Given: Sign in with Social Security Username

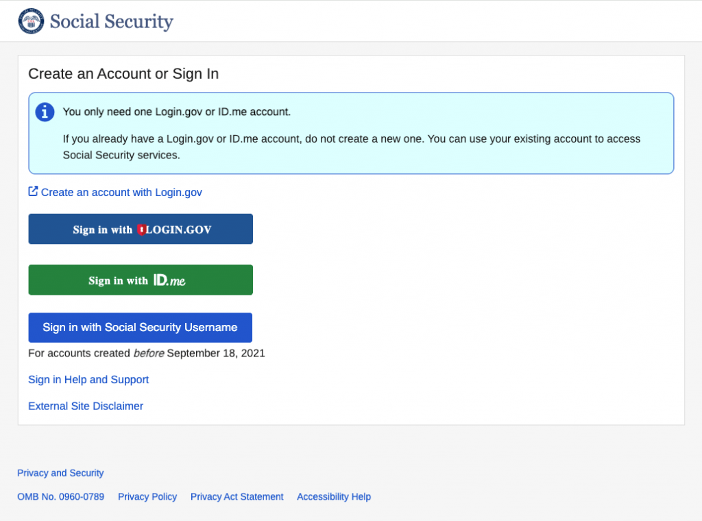Looking at the screenshot, I should (140, 327).
